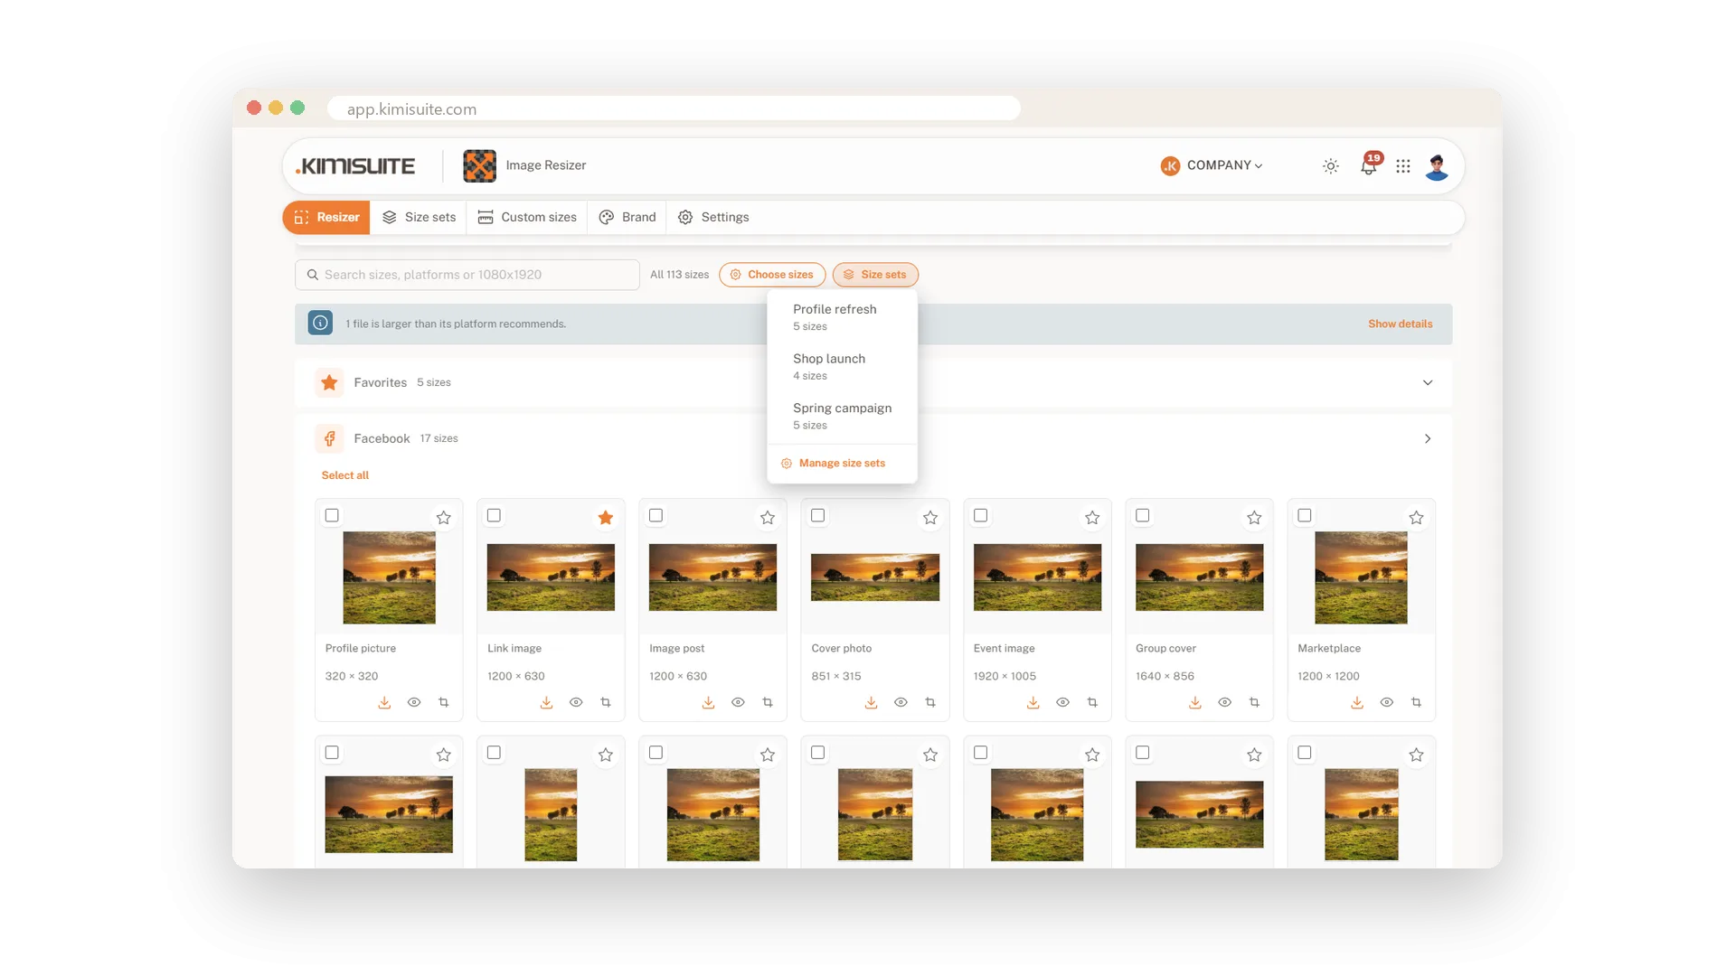Viewport: 1736px width, 976px height.
Task: Crop the Profile picture size
Action: click(443, 702)
